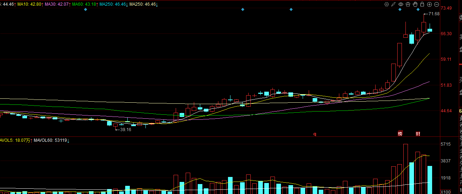Click the X100 volume multiplier label

pos(446,192)
